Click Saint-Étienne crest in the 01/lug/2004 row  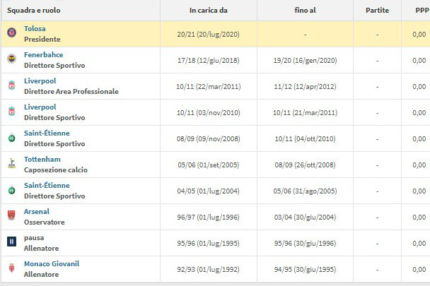(x=11, y=189)
